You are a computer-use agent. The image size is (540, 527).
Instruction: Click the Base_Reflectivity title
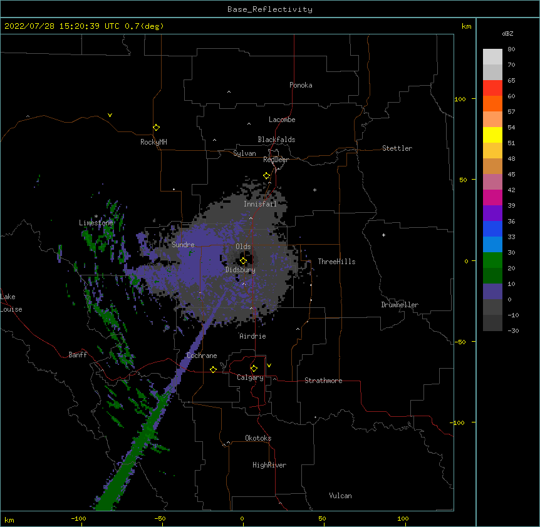[x=270, y=9]
